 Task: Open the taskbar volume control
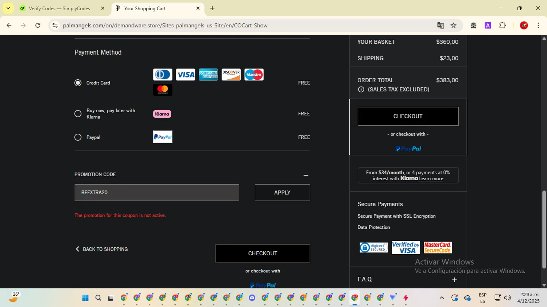pos(507,298)
